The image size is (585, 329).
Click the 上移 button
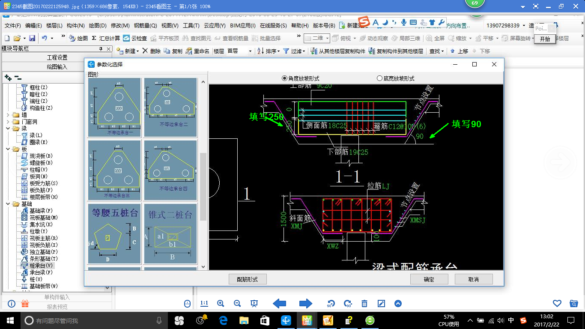[459, 51]
